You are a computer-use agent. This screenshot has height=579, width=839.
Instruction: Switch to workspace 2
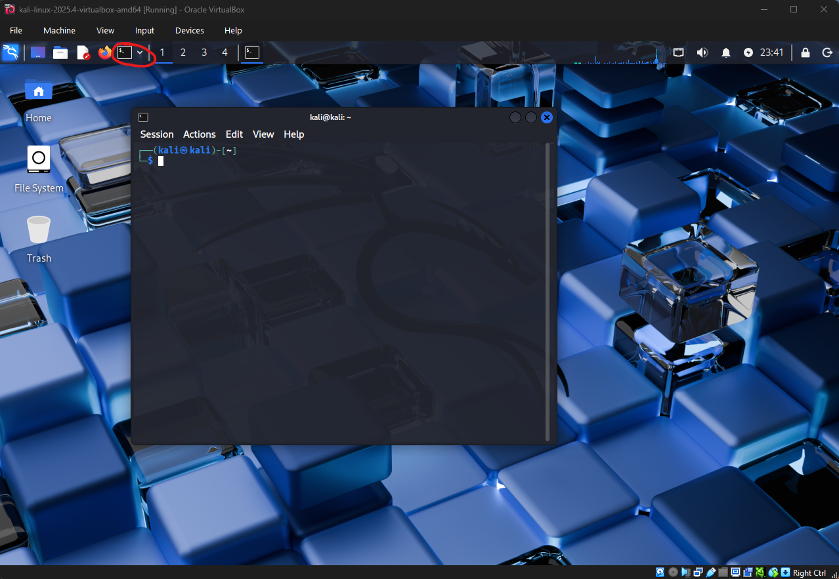(x=183, y=52)
